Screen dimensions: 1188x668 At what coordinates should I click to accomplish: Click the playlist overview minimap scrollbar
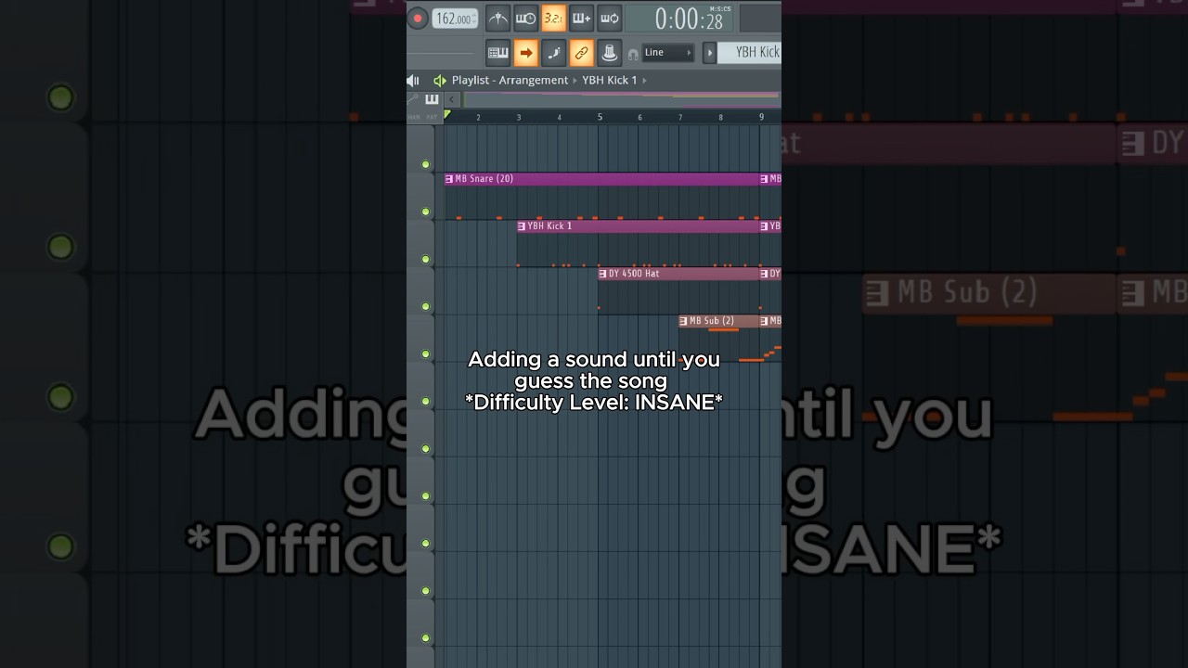coord(621,99)
